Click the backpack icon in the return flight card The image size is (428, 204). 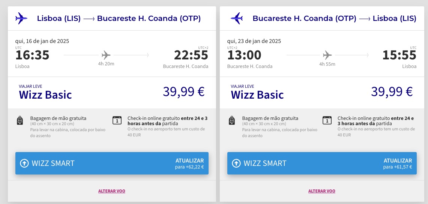click(232, 120)
